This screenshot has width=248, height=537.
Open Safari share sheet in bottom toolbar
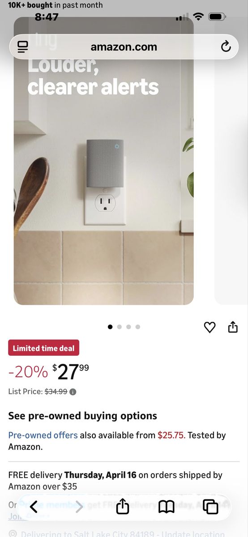[122, 506]
